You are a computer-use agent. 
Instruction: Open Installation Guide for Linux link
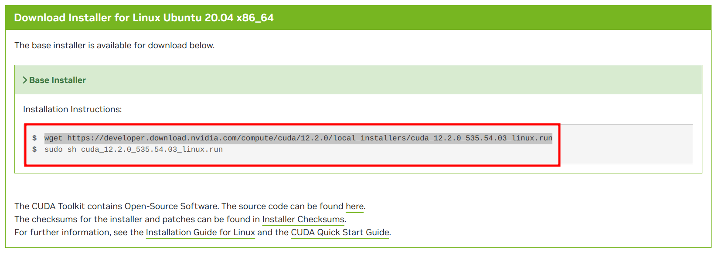coord(200,232)
